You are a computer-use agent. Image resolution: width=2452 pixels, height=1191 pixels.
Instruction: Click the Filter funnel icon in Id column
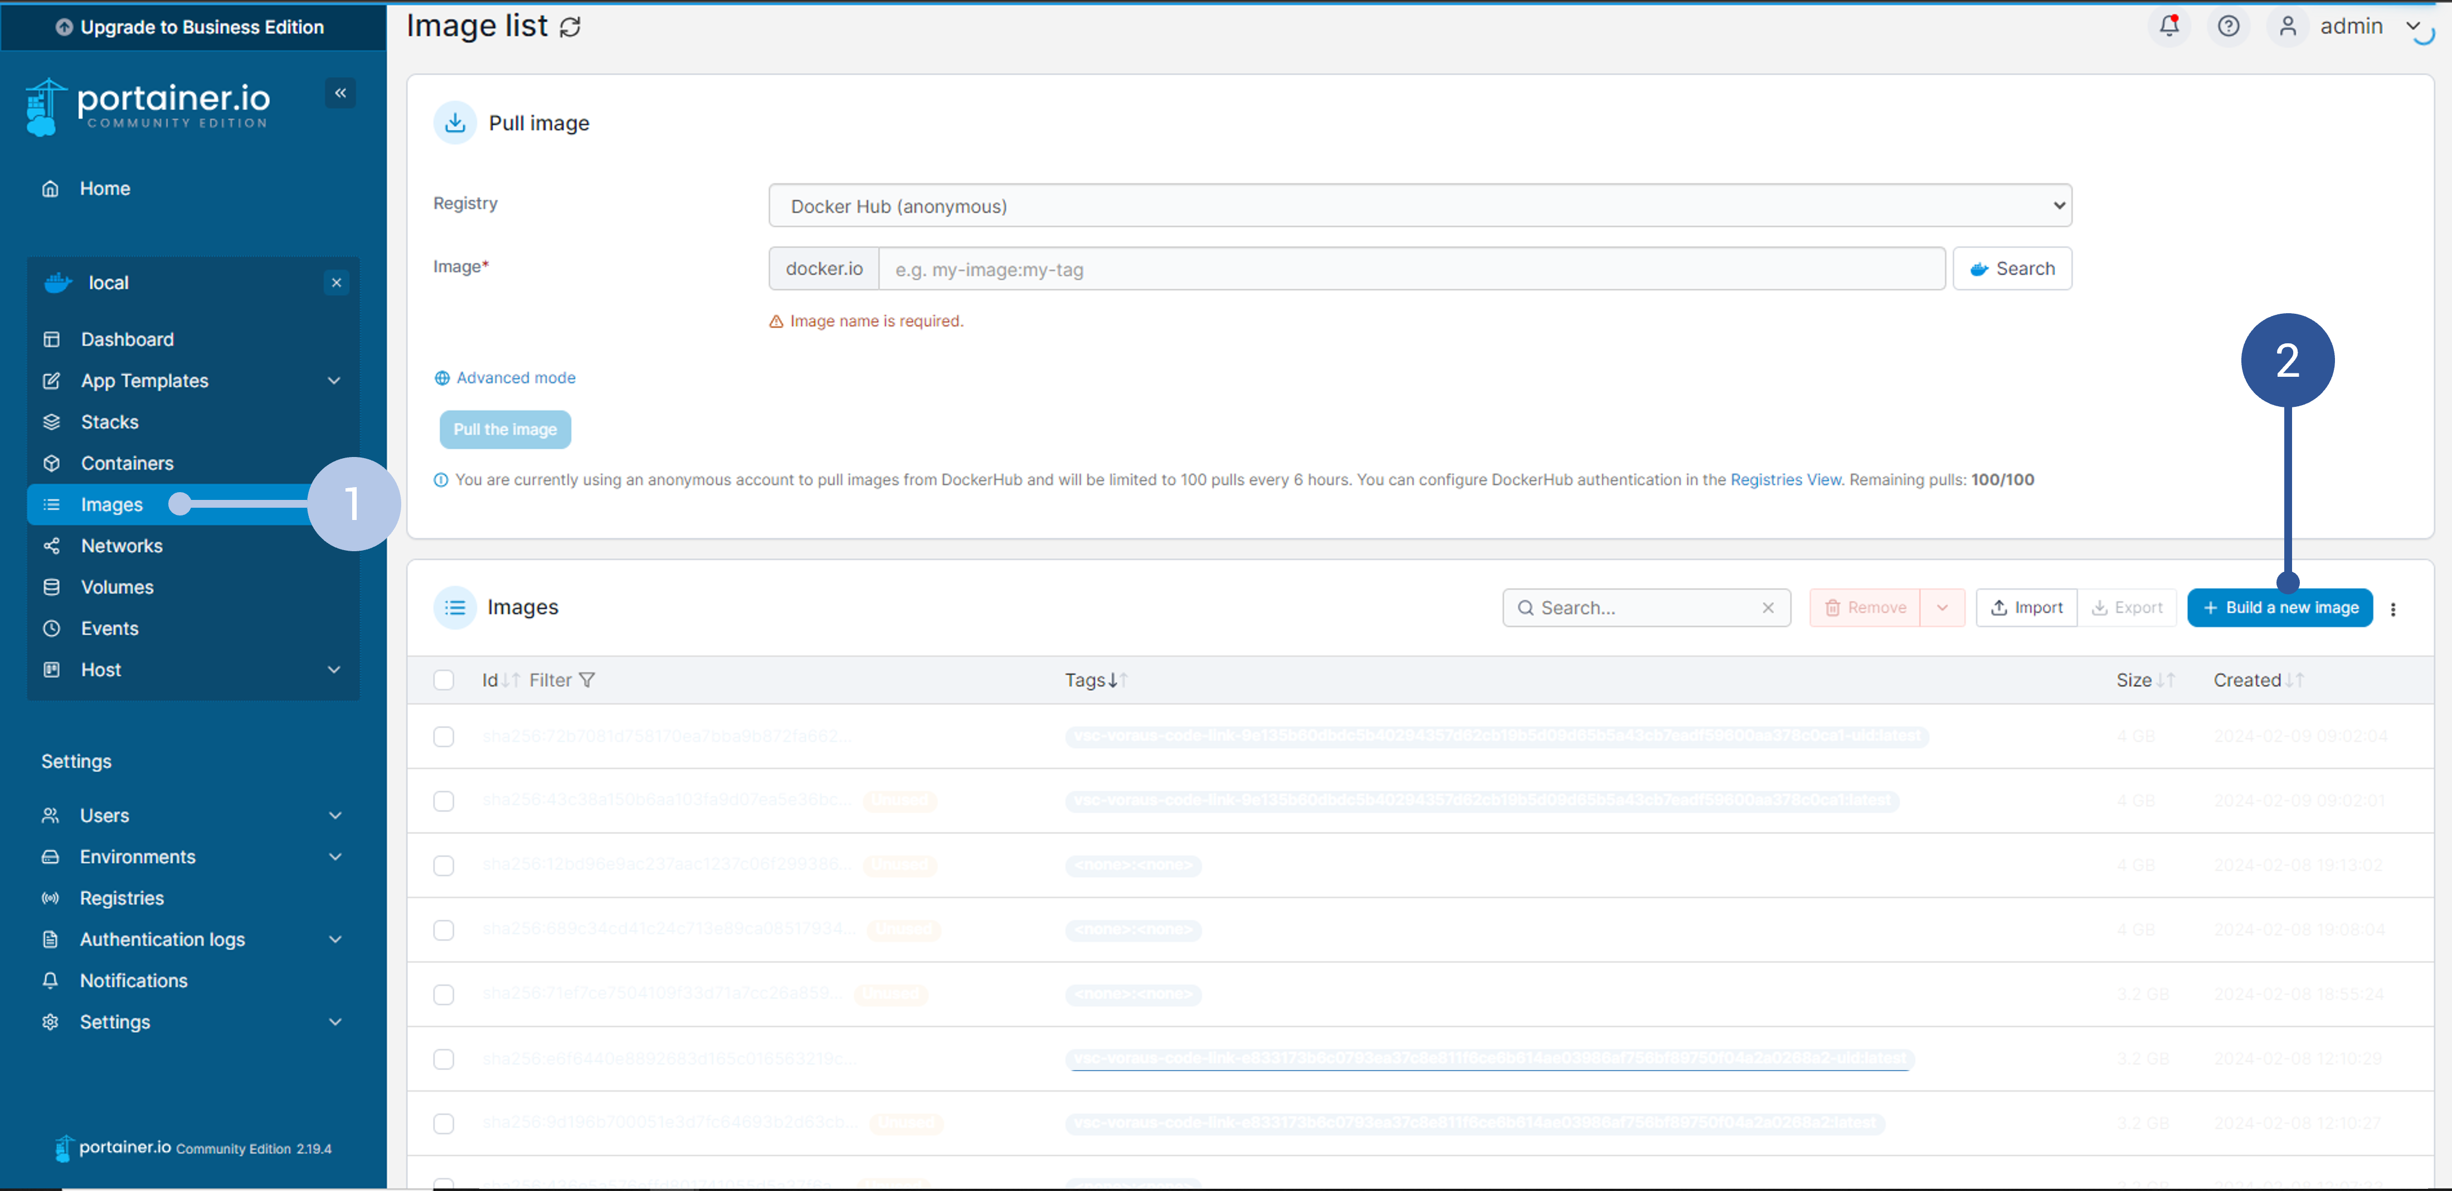(587, 680)
